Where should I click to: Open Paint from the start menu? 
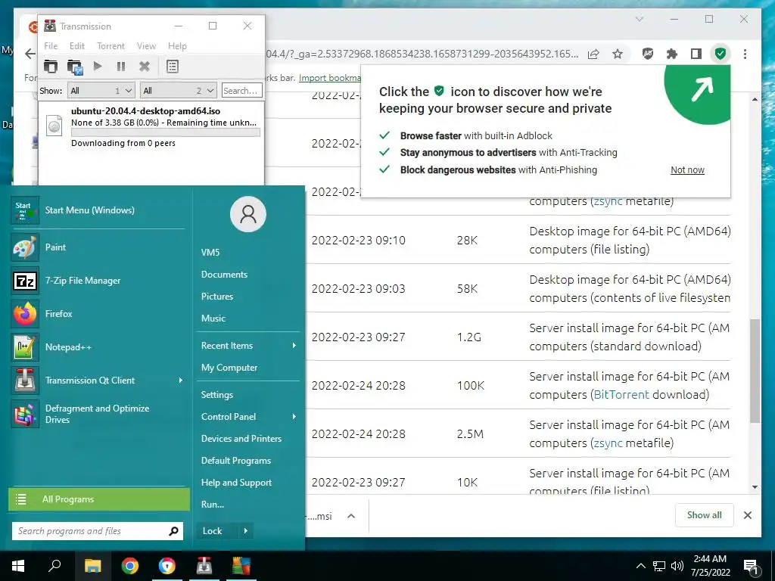point(98,247)
